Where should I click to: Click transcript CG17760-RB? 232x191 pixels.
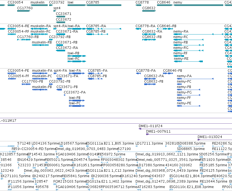tap(24, 39)
